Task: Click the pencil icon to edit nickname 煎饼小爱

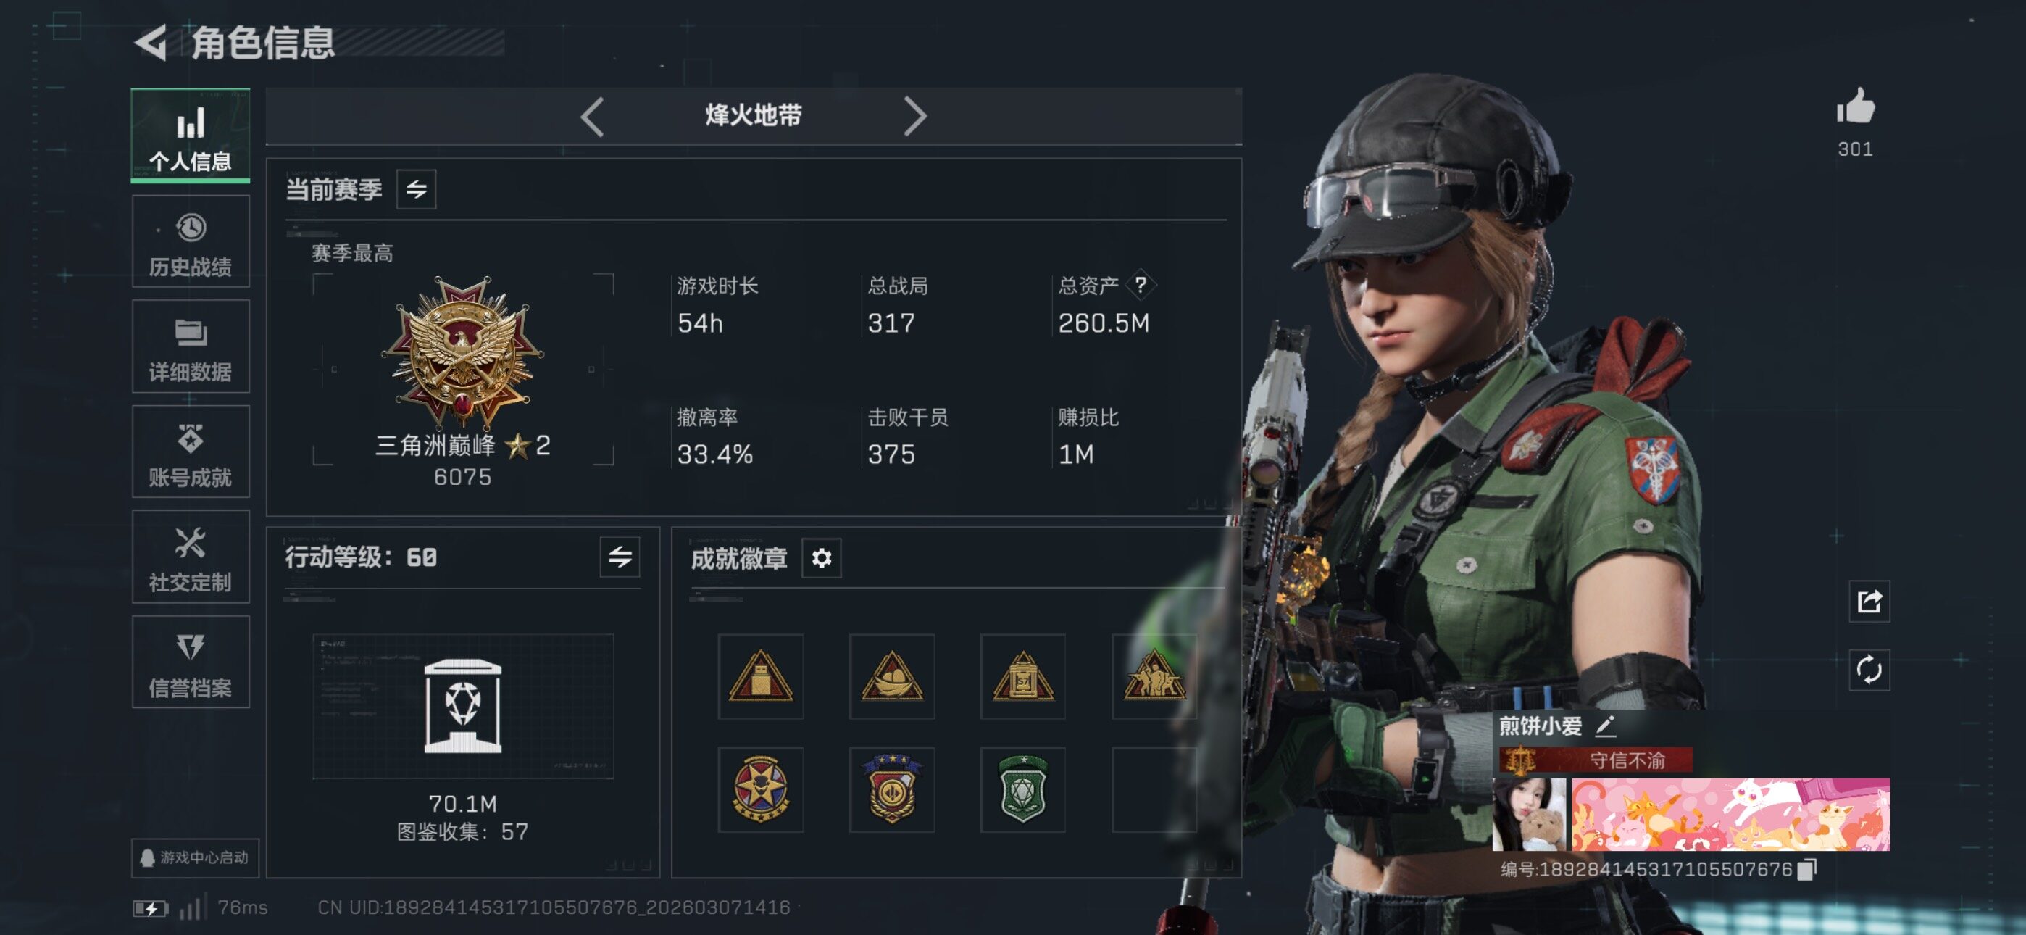Action: coord(1605,725)
